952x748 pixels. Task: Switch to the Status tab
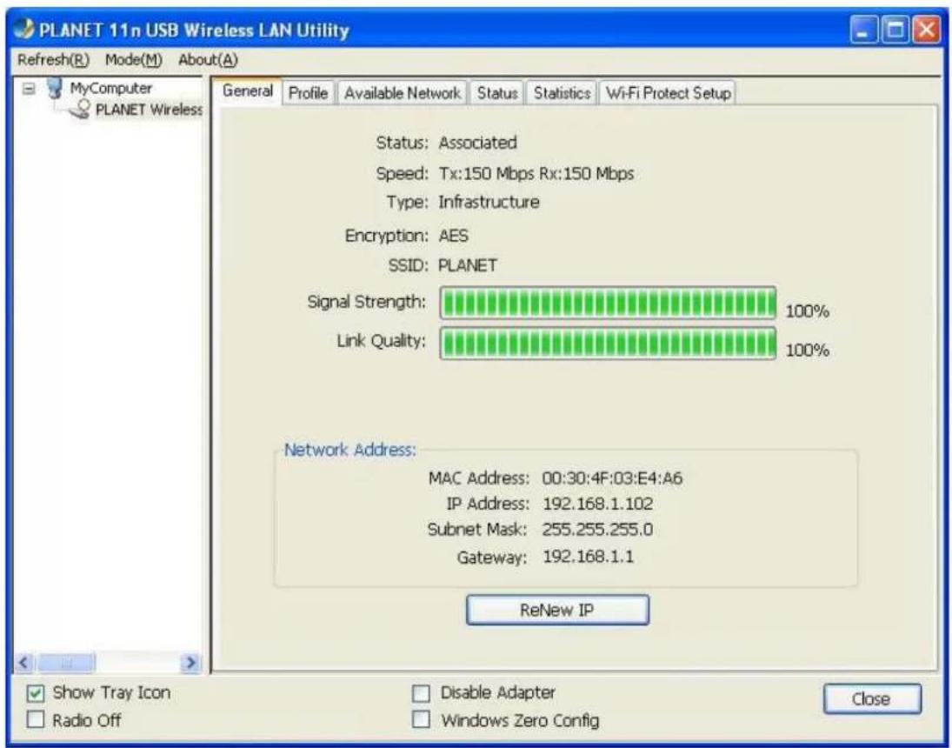[x=497, y=93]
